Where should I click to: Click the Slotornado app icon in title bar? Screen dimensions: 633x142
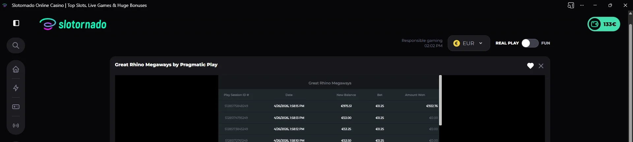(x=5, y=5)
